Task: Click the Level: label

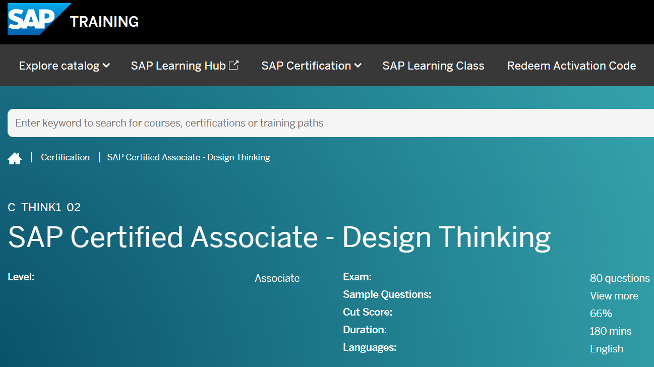Action: click(21, 277)
